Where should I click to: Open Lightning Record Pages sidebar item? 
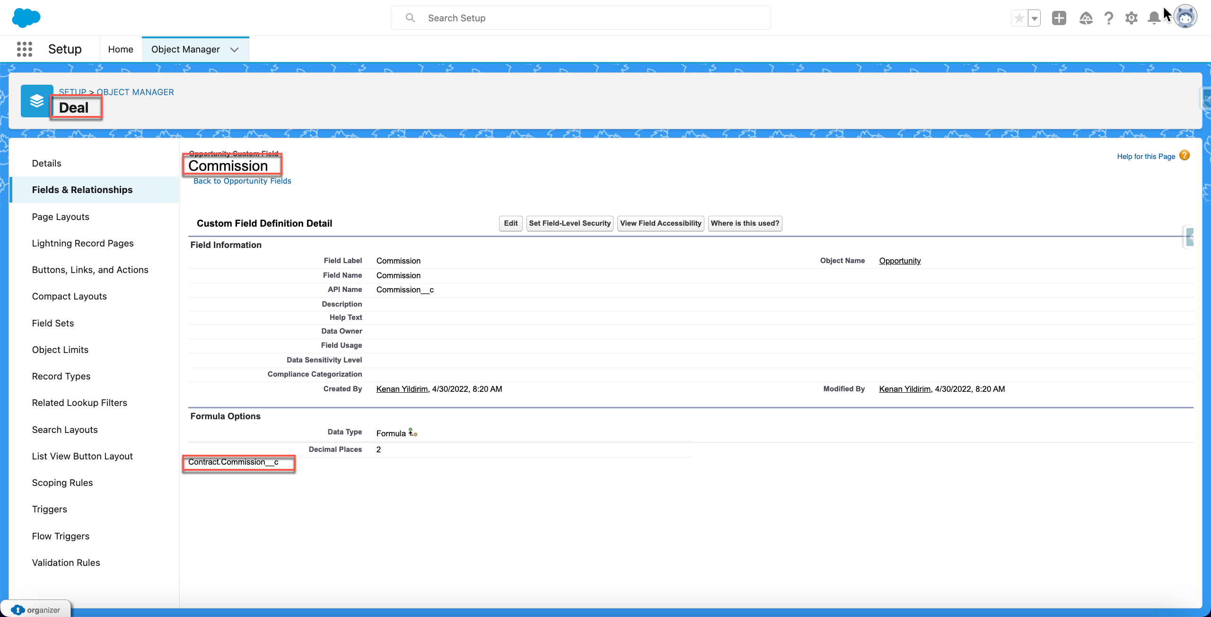pyautogui.click(x=83, y=243)
